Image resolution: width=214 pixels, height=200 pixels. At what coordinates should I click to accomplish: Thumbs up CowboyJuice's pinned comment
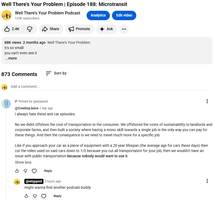[x=17, y=171]
